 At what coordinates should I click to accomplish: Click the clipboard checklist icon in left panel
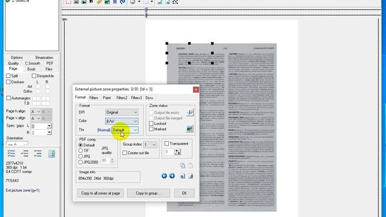pyautogui.click(x=52, y=154)
